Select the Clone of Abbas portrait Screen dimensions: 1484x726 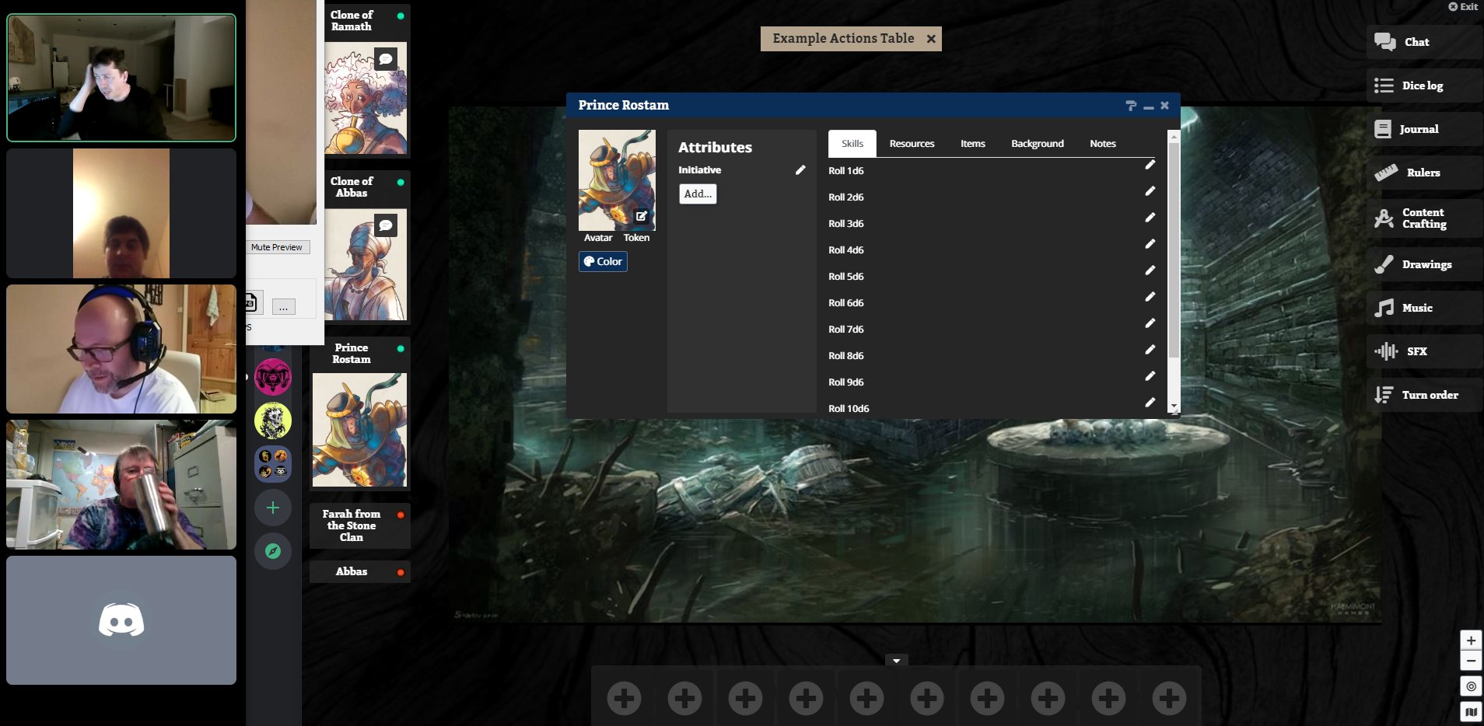click(366, 264)
